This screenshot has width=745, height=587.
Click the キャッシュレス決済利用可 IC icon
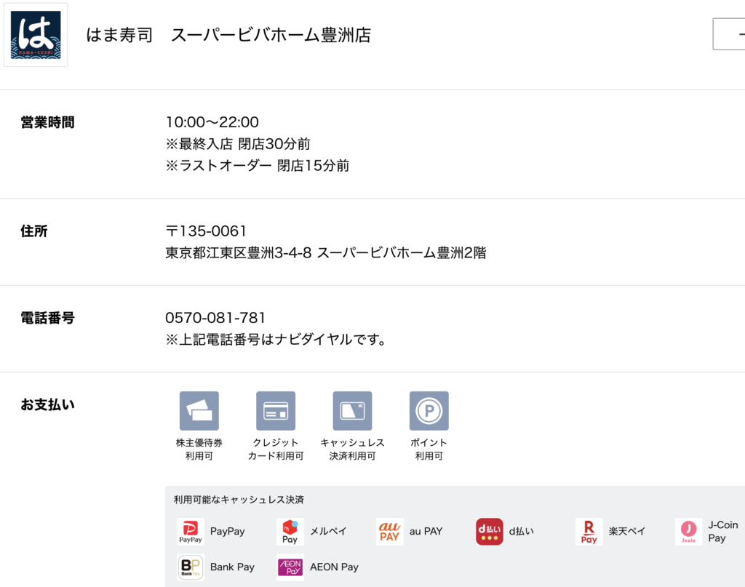(352, 411)
